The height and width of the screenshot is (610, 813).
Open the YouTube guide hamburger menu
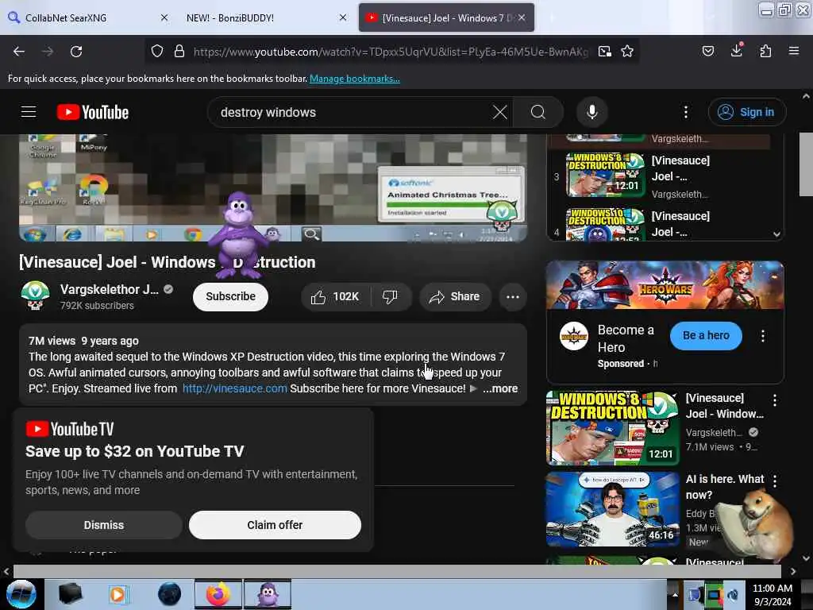[x=29, y=112]
